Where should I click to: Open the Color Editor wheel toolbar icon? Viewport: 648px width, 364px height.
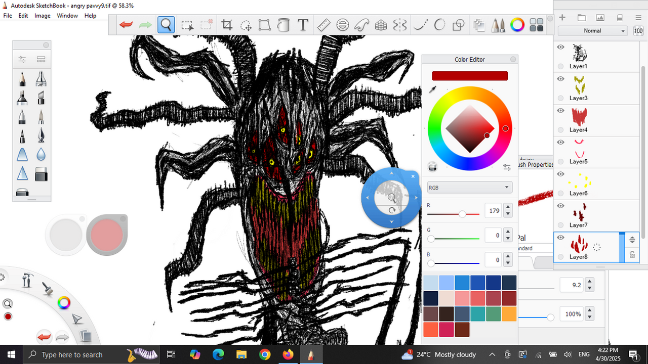(517, 25)
